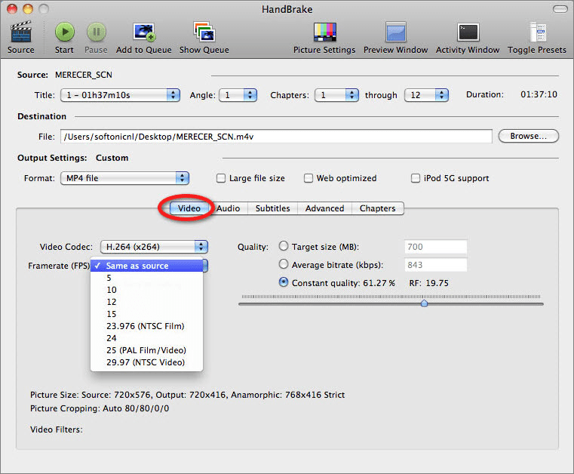This screenshot has width=574, height=474.
Task: Open the Video Codec H.264 dropdown
Action: click(154, 247)
